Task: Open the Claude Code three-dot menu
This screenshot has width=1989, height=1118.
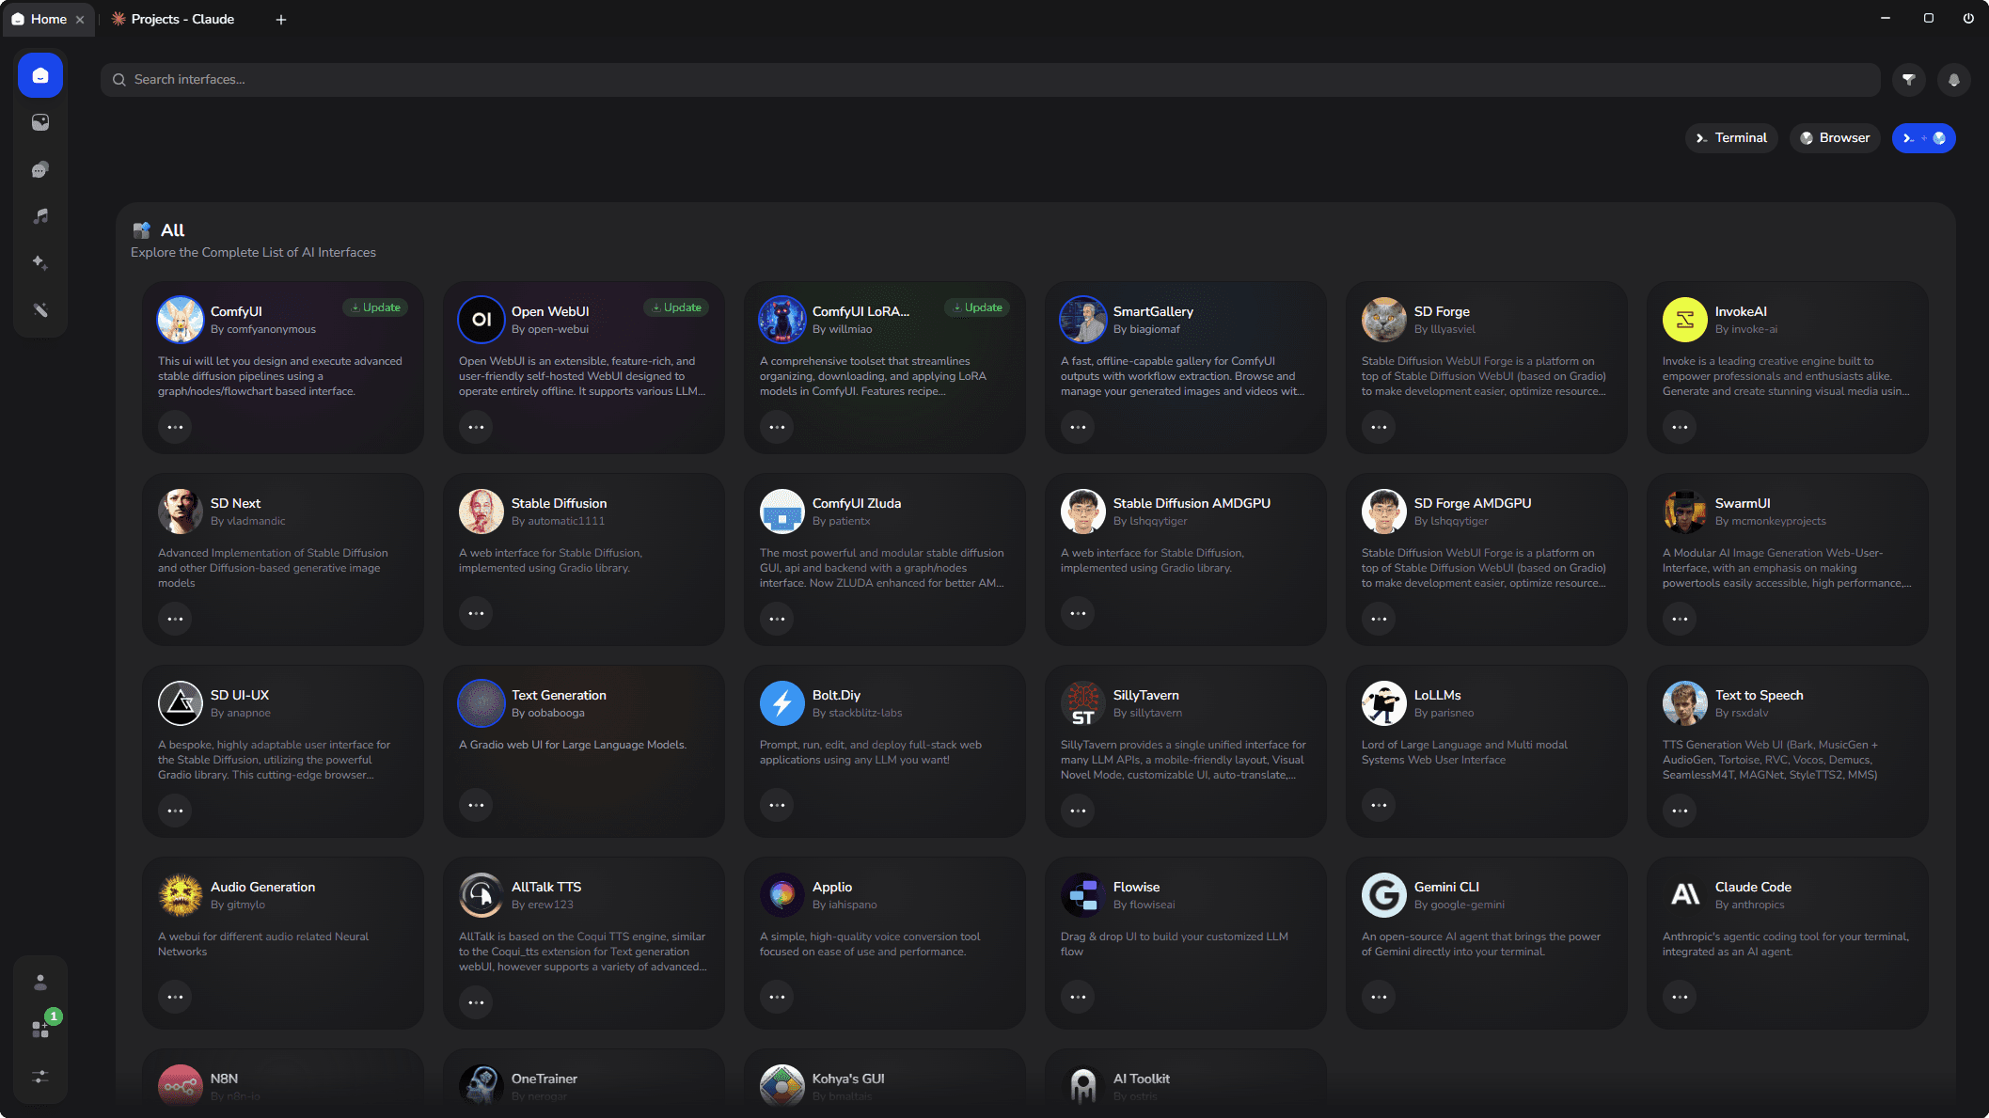Action: [x=1680, y=997]
